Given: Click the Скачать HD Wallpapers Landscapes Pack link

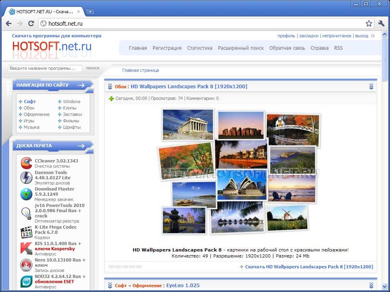Looking at the screenshot, I should [x=309, y=267].
